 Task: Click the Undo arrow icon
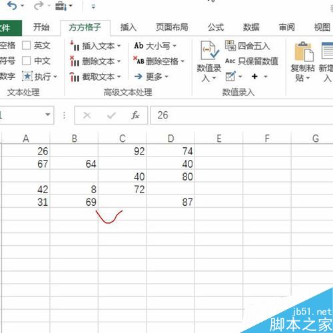coord(12,6)
